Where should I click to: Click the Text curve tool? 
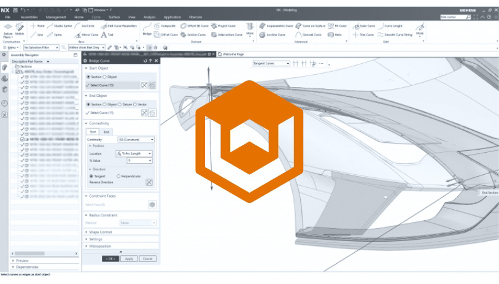point(107,35)
